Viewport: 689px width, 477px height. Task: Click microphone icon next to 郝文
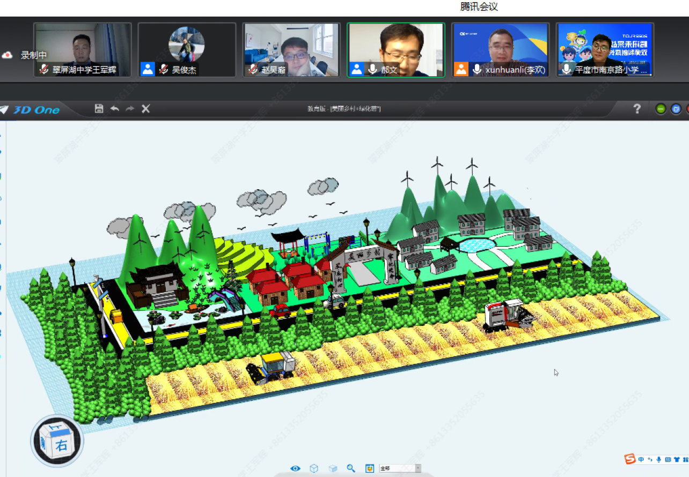click(x=372, y=70)
